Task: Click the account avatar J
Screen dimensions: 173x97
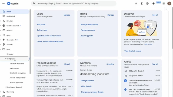Action: pos(169,4)
